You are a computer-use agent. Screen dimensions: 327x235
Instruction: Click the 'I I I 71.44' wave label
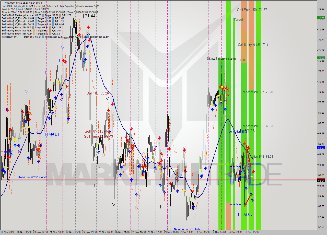(87, 16)
